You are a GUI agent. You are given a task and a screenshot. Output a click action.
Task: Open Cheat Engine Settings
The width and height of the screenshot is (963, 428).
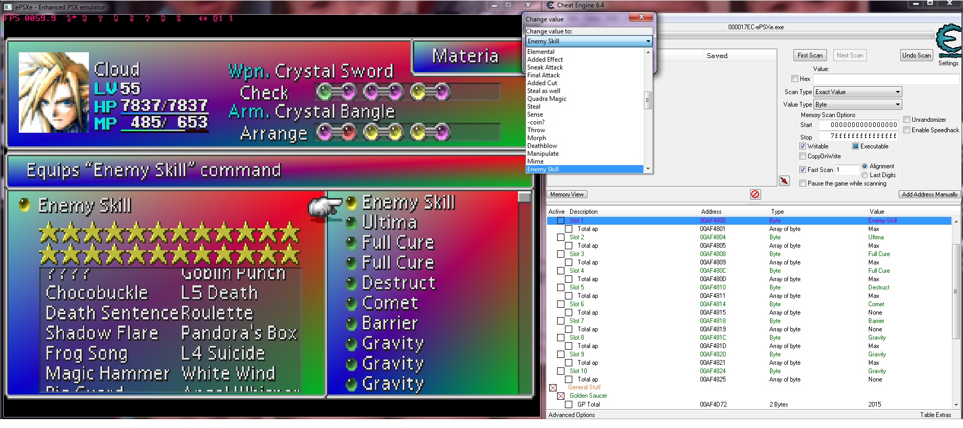pos(948,63)
